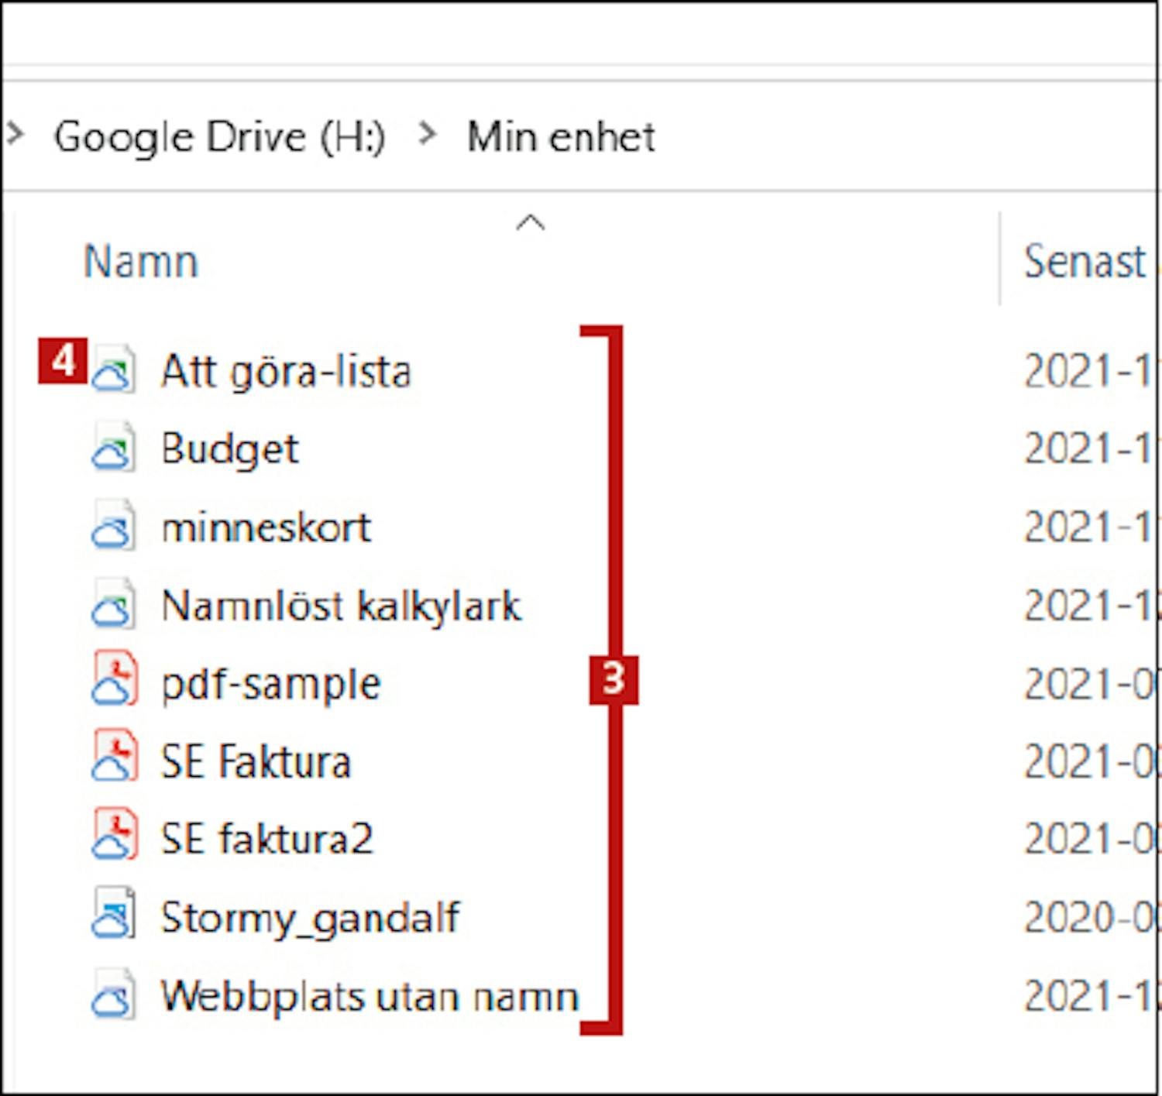Click the SE faktura2 PDF icon
Viewport: 1162px width, 1096px height.
point(115,839)
